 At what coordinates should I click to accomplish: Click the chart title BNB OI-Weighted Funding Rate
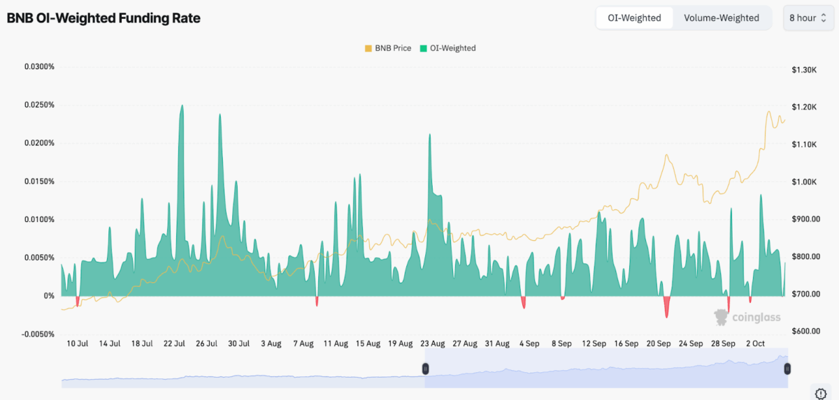(x=103, y=18)
